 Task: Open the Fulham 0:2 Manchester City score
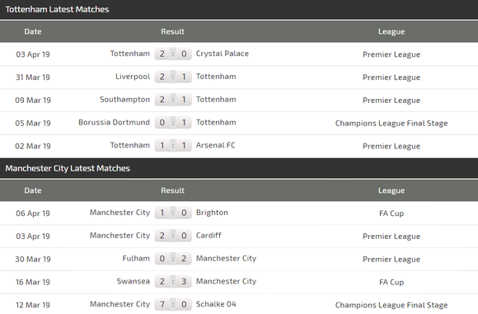[x=173, y=259]
